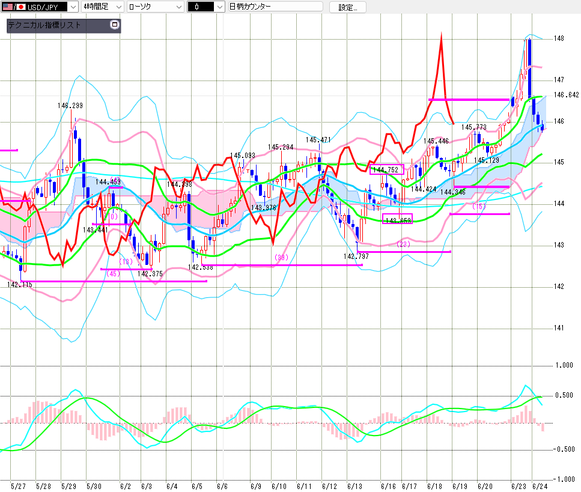Open the USD/JPY currency pair dropdown
Image resolution: width=581 pixels, height=492 pixels.
point(39,7)
